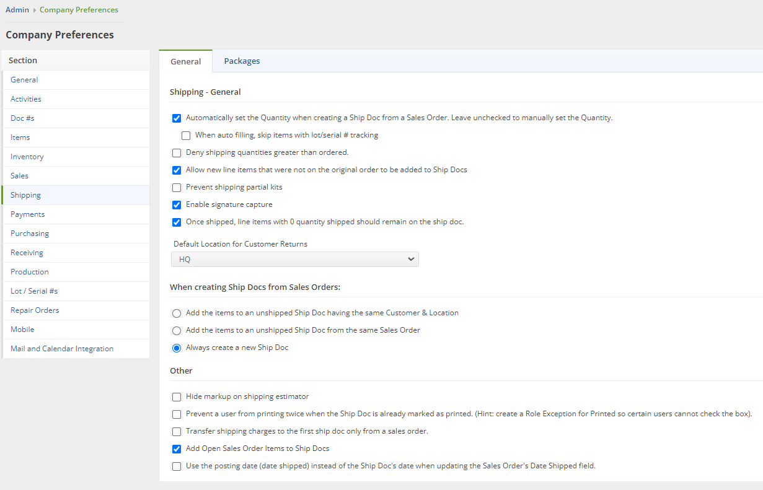The image size is (763, 490).
Task: Select the General tab
Action: tap(186, 61)
